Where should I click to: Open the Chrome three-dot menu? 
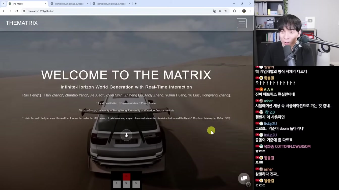250,11
